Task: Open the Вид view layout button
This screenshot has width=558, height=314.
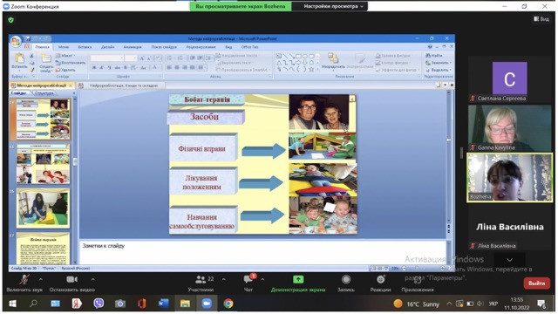Action: [x=541, y=19]
